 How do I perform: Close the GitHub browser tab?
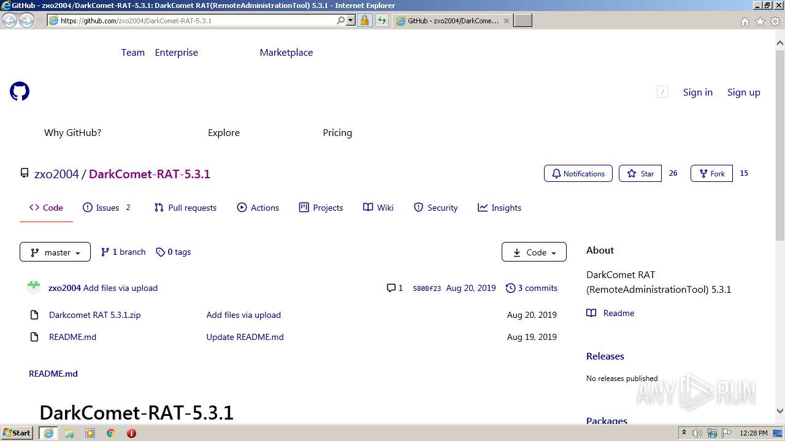(506, 20)
